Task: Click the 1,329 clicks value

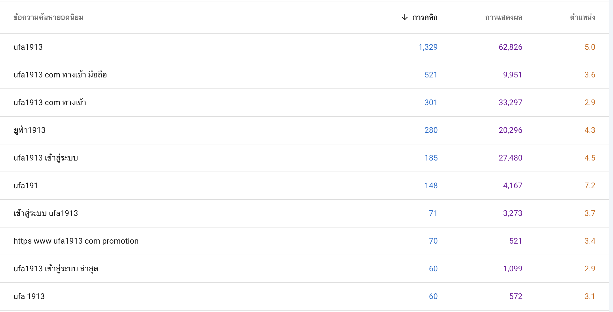Action: pyautogui.click(x=428, y=47)
